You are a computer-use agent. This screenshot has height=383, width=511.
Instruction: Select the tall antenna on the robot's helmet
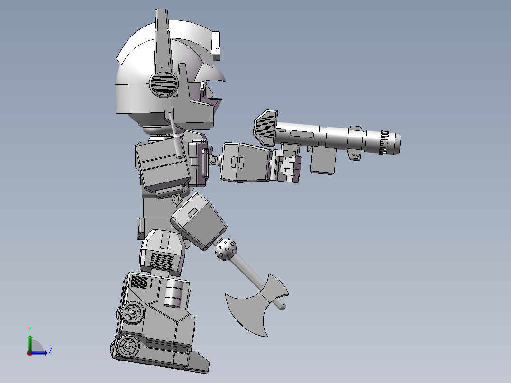coord(163,42)
